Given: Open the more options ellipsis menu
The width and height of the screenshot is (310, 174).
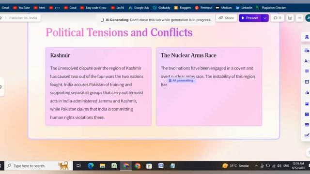Looking at the screenshot, I should coord(299,18).
